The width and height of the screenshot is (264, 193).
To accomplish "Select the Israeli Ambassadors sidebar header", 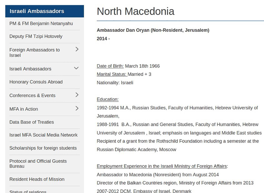I will pyautogui.click(x=45, y=11).
